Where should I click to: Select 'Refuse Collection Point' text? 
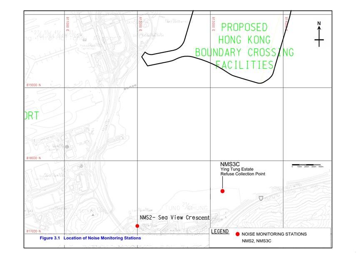pos(243,174)
